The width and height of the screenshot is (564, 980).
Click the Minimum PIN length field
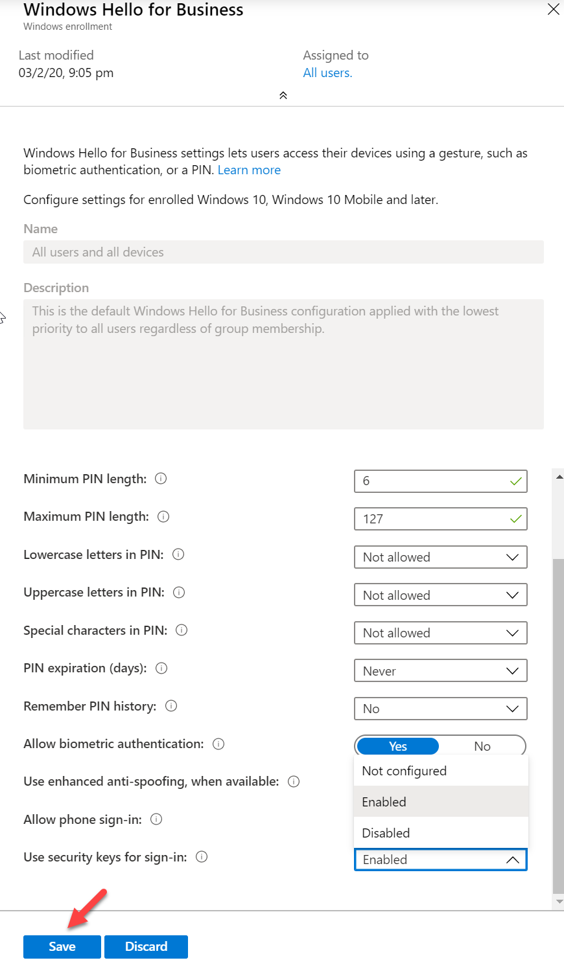click(441, 481)
